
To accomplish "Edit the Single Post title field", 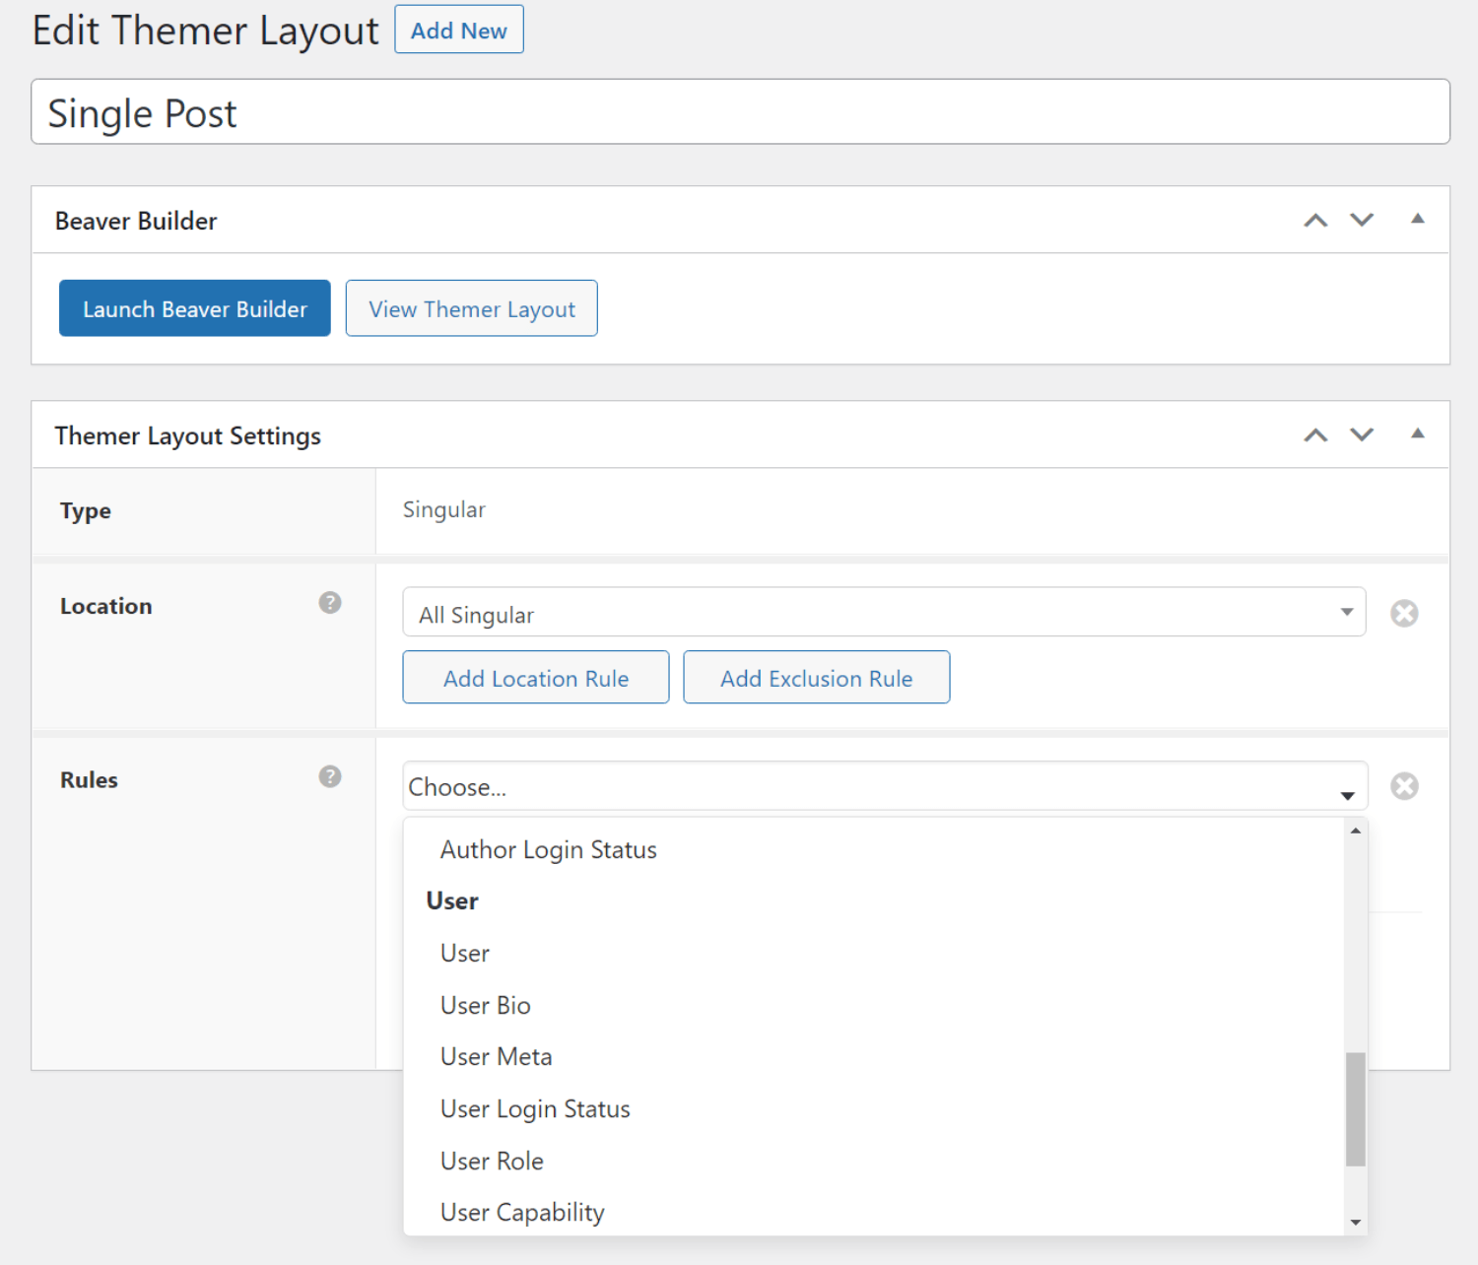I will (x=740, y=112).
